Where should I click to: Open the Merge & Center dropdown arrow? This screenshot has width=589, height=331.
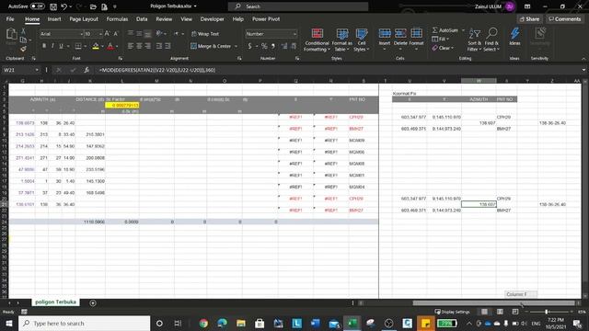click(237, 46)
